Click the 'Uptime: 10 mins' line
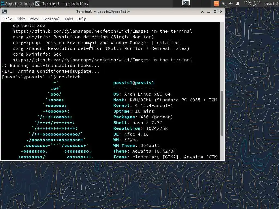279x209 pixels. coord(134,111)
